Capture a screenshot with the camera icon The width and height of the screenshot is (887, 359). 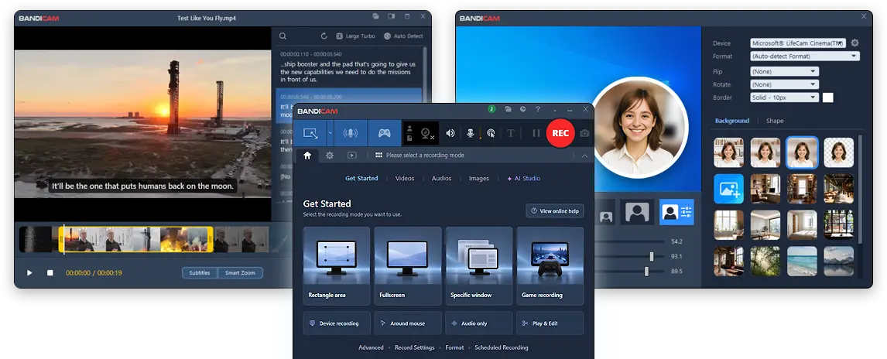(x=584, y=133)
